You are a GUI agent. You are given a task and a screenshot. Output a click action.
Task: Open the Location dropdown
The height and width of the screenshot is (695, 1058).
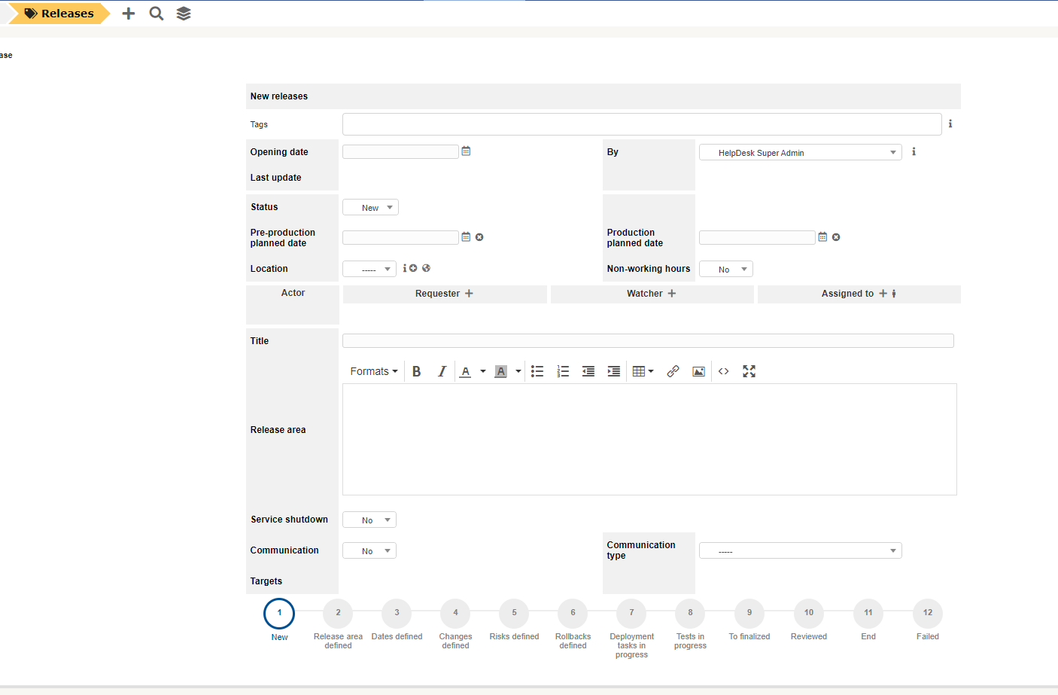click(369, 268)
